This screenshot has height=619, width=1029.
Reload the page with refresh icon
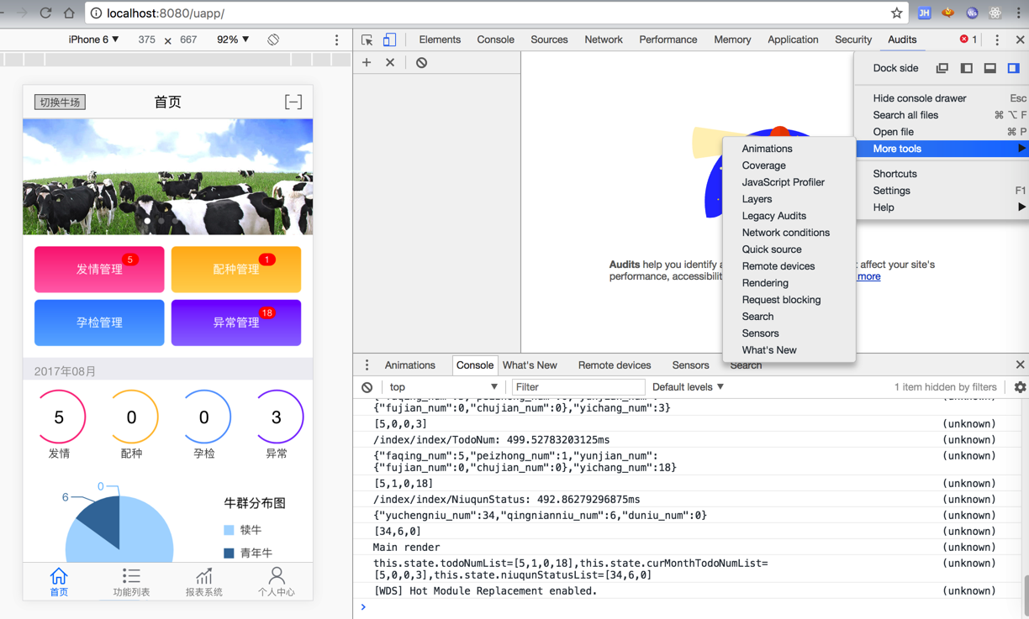pos(45,13)
